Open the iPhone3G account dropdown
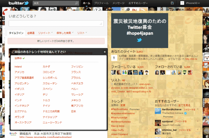The height and width of the screenshot is (138, 209). pyautogui.click(x=193, y=3)
